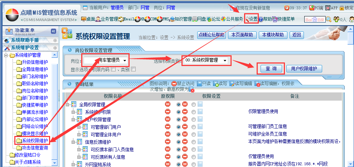
Task: Open the 选择权限类别 dropdown
Action: tap(206, 60)
